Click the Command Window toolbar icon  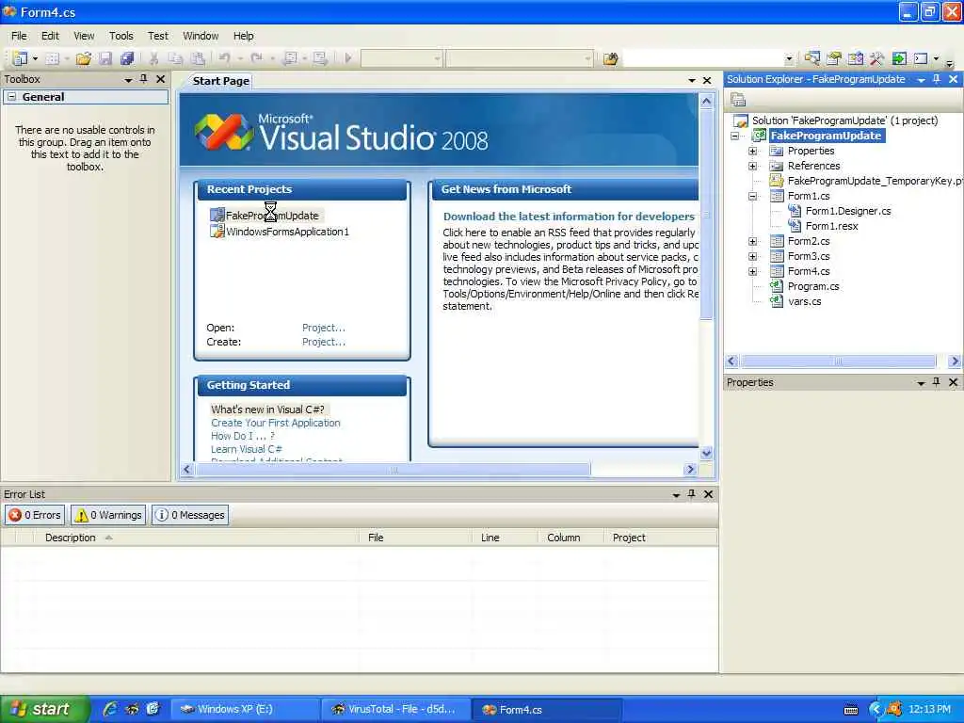[921, 58]
